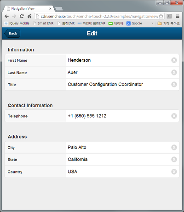The image size is (184, 212).
Task: Close the browser window
Action: click(x=177, y=3)
